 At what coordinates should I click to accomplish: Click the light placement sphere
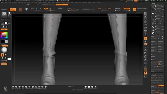pos(4,50)
